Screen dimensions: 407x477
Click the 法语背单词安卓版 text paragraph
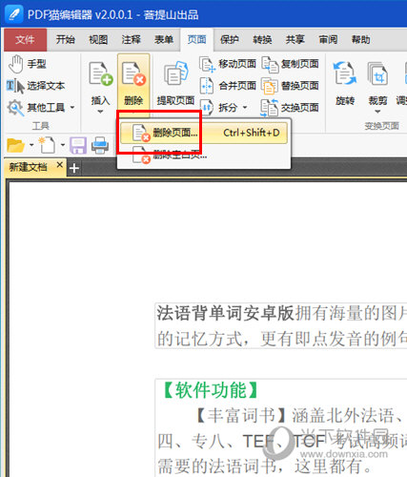[281, 326]
